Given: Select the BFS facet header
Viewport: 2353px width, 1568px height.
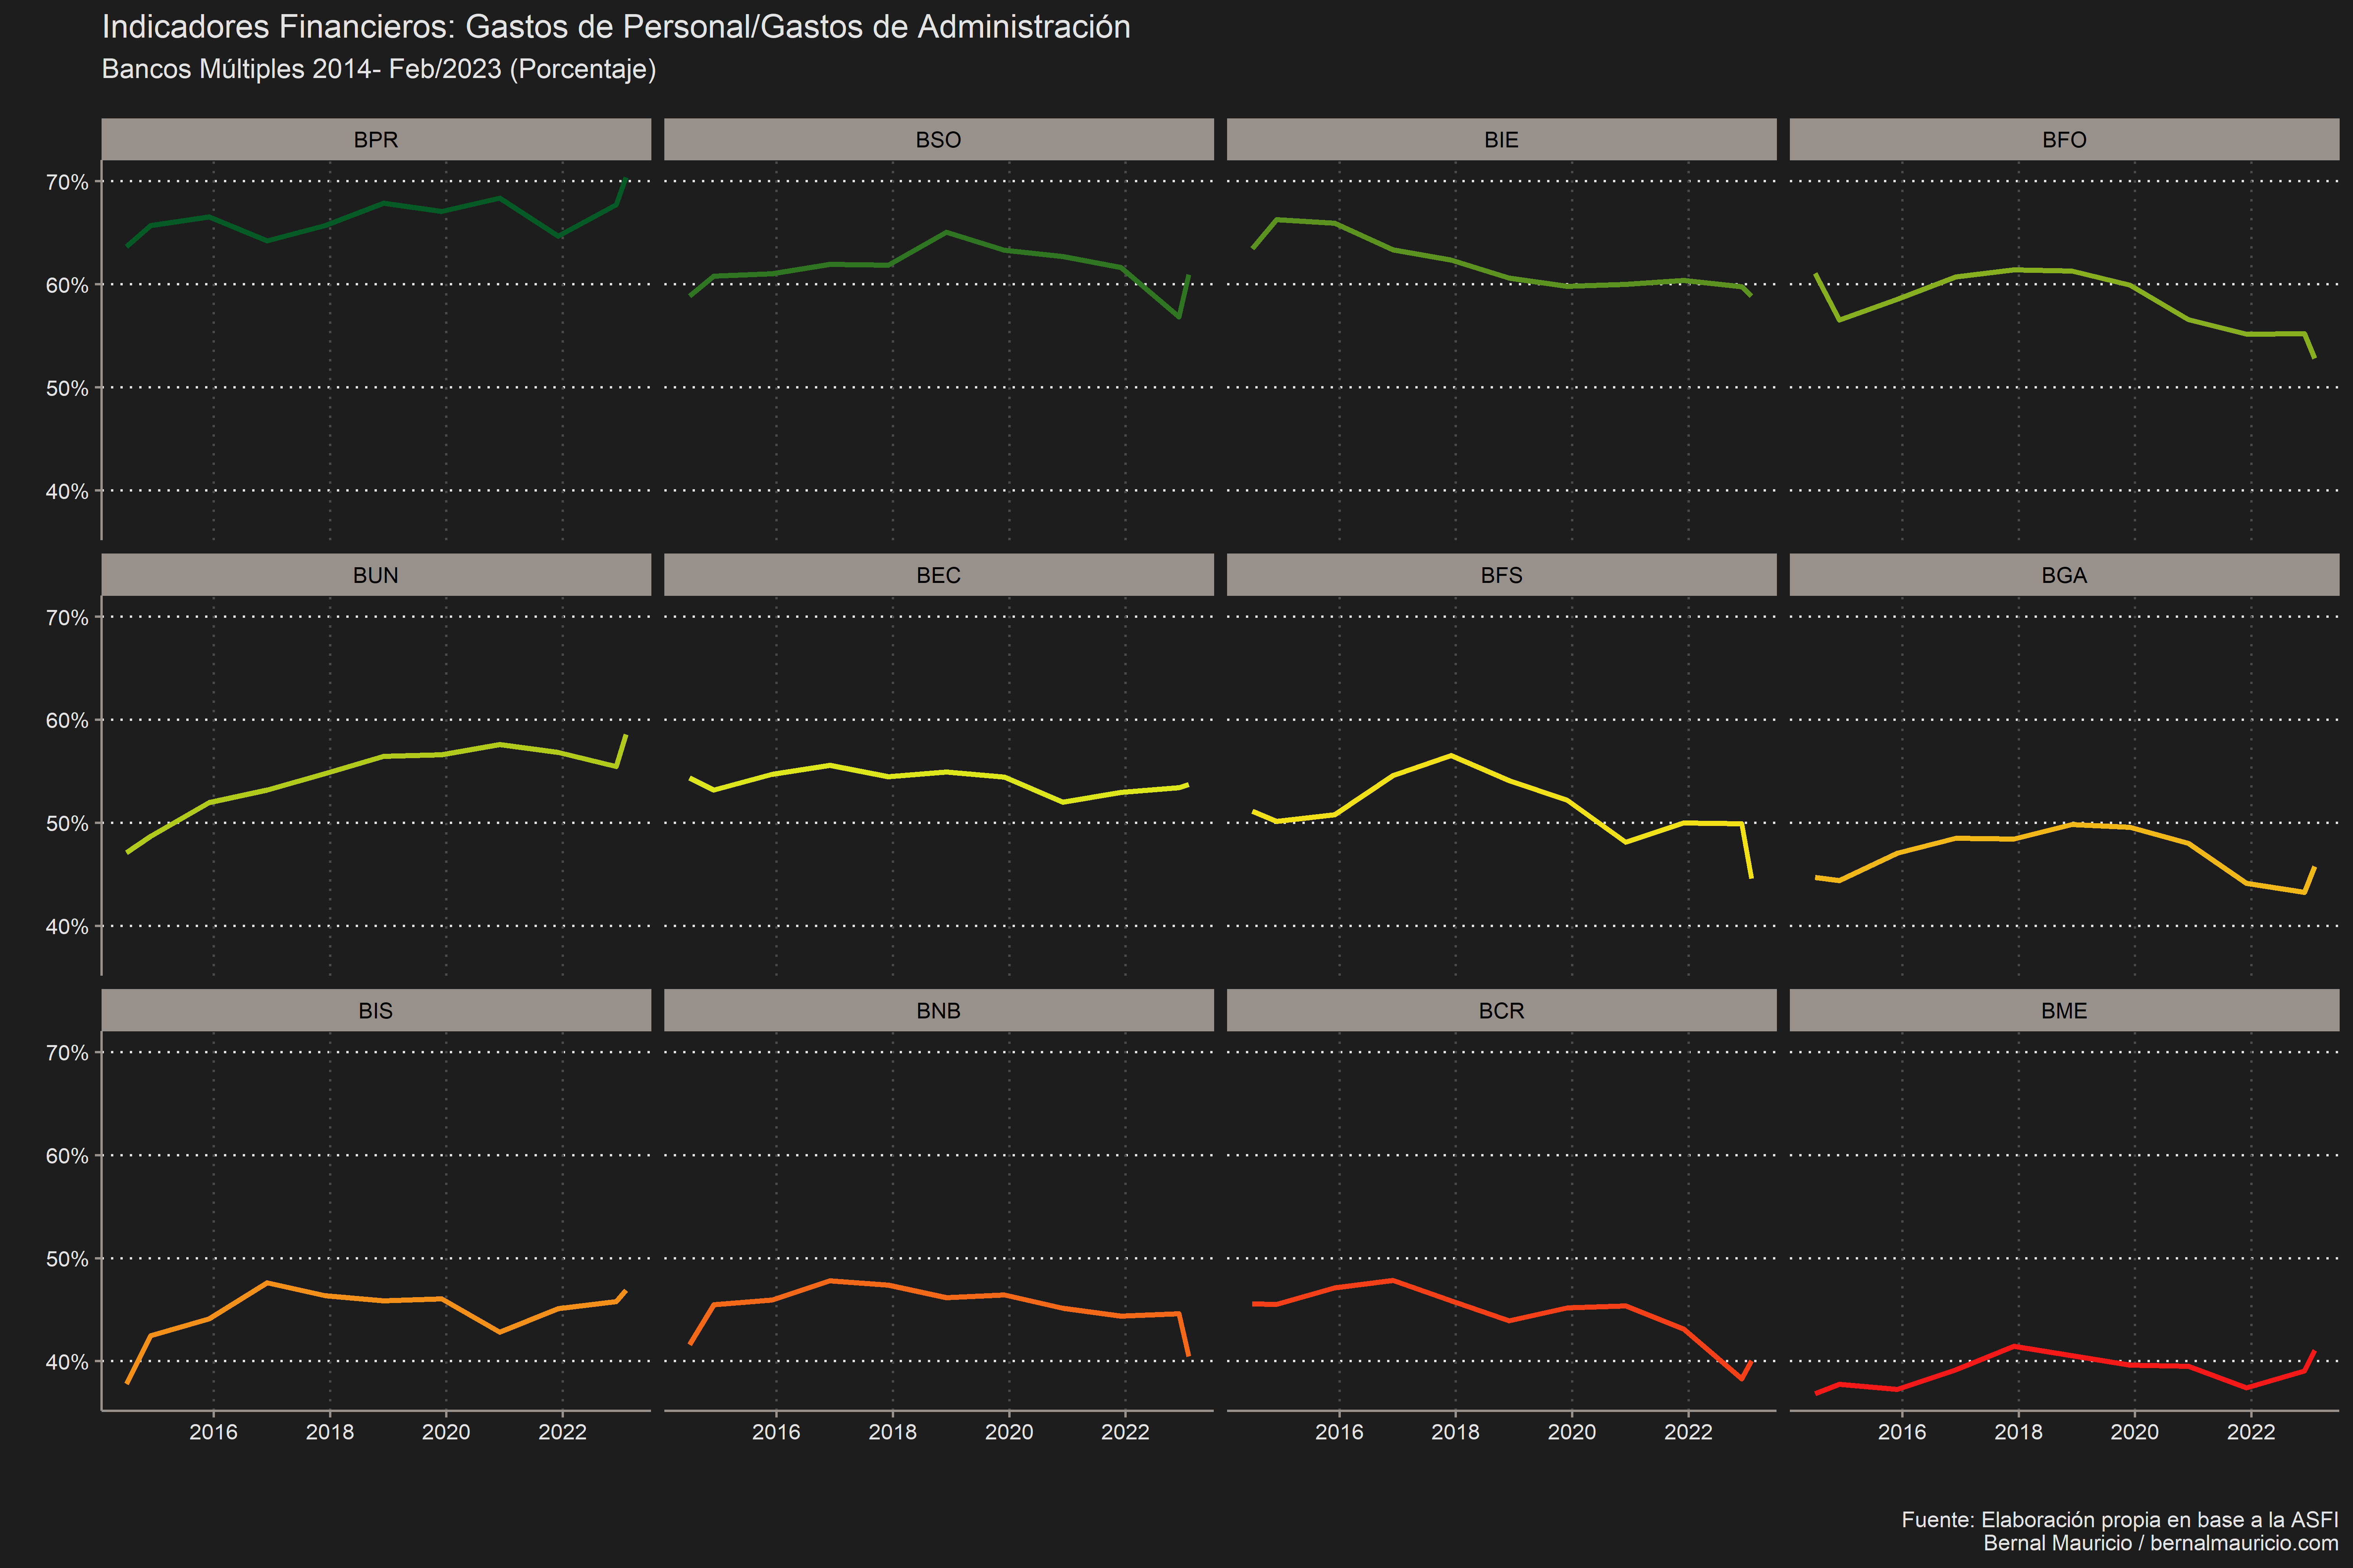Looking at the screenshot, I should (x=1502, y=575).
